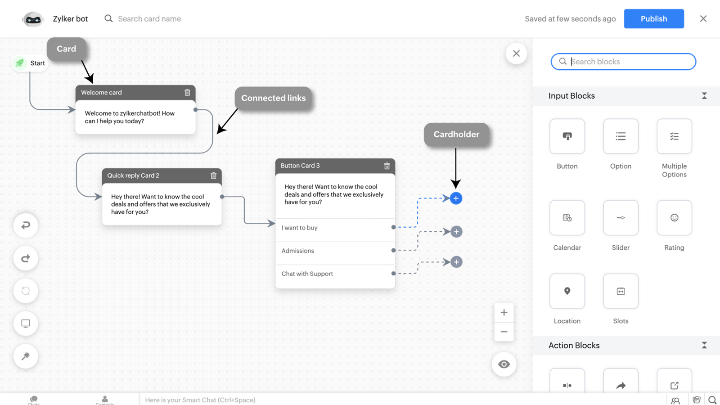Select the Slider input block

point(621,218)
